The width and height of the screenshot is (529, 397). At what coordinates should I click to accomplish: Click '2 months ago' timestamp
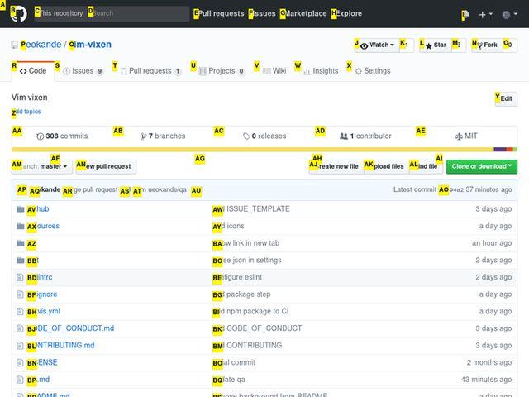click(489, 362)
